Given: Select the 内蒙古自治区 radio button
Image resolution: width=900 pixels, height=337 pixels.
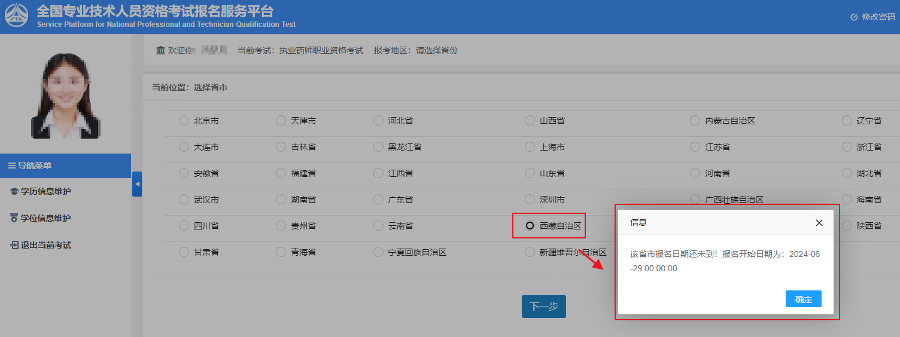Looking at the screenshot, I should tap(695, 121).
